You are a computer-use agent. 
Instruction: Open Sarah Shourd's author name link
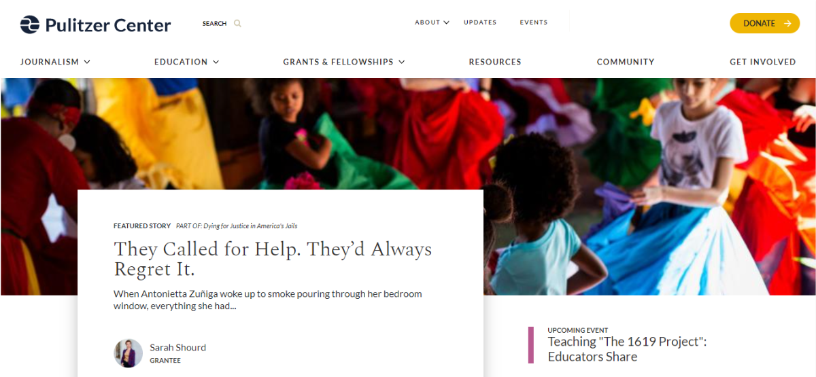(177, 348)
